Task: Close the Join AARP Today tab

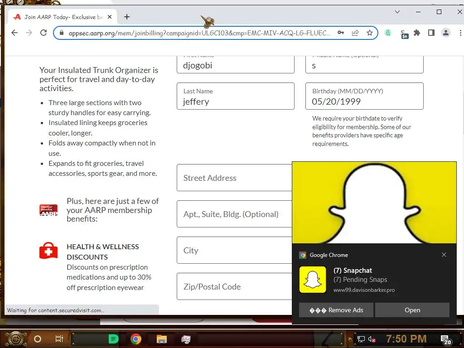Action: 110,17
